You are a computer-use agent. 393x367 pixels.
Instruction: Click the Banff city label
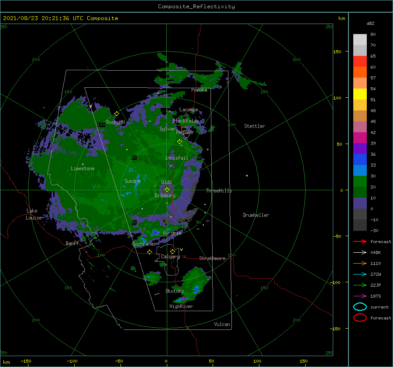72,244
